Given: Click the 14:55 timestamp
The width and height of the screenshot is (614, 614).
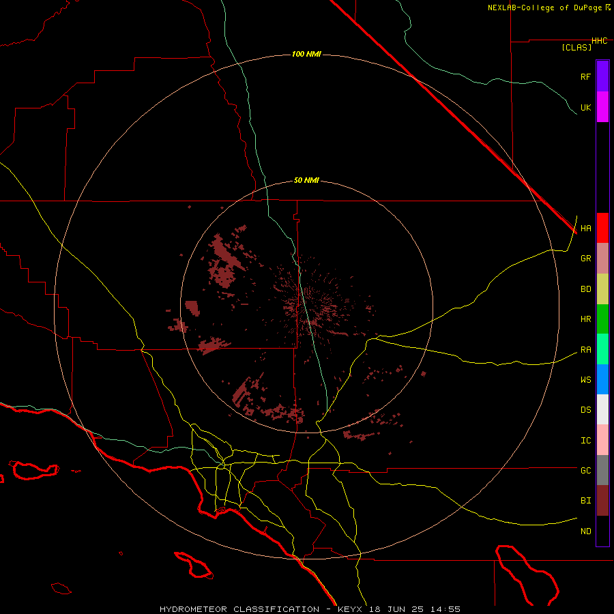Looking at the screenshot, I should (445, 609).
